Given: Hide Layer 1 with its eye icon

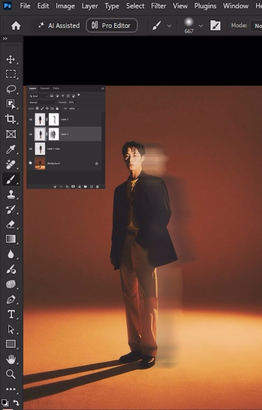Looking at the screenshot, I should tap(30, 134).
